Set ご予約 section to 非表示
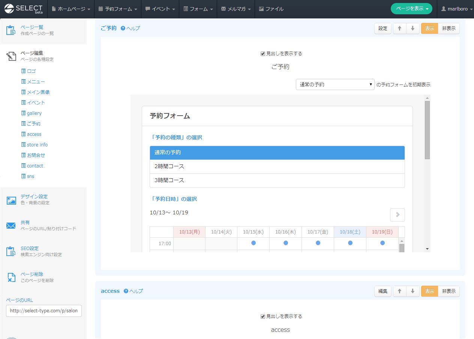 coord(448,29)
